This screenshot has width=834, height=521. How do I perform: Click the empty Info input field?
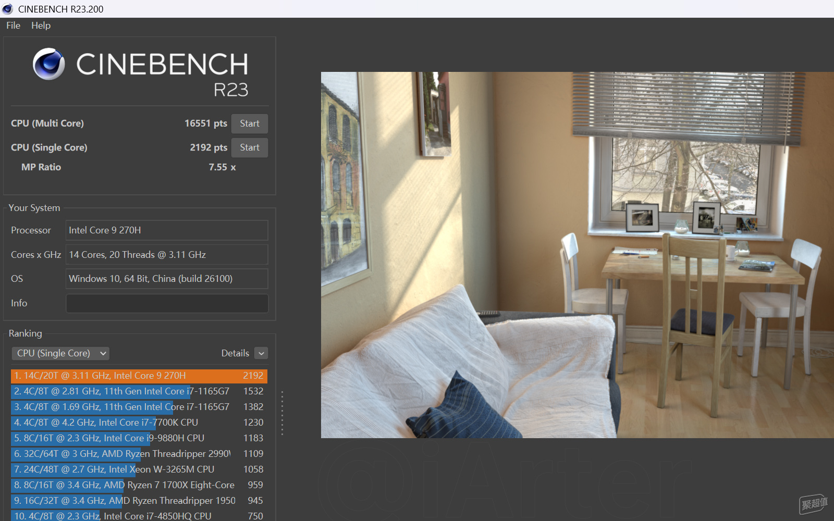[167, 303]
